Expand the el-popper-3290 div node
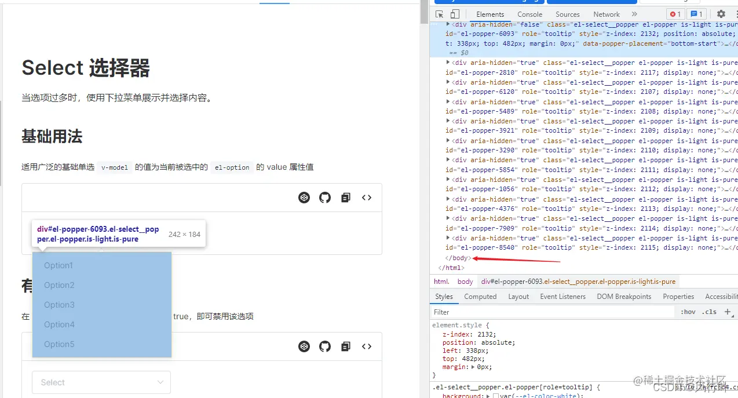The height and width of the screenshot is (398, 738). [448, 141]
